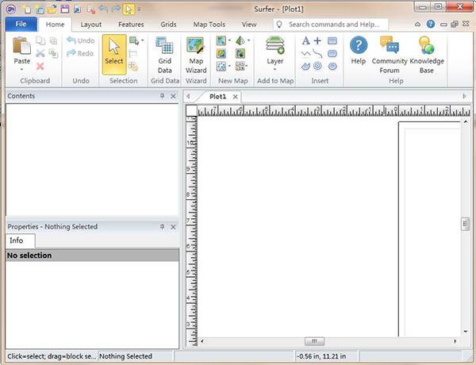Close the Plot1 document tab

pos(236,97)
